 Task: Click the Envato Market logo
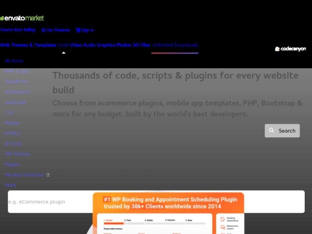(x=22, y=18)
